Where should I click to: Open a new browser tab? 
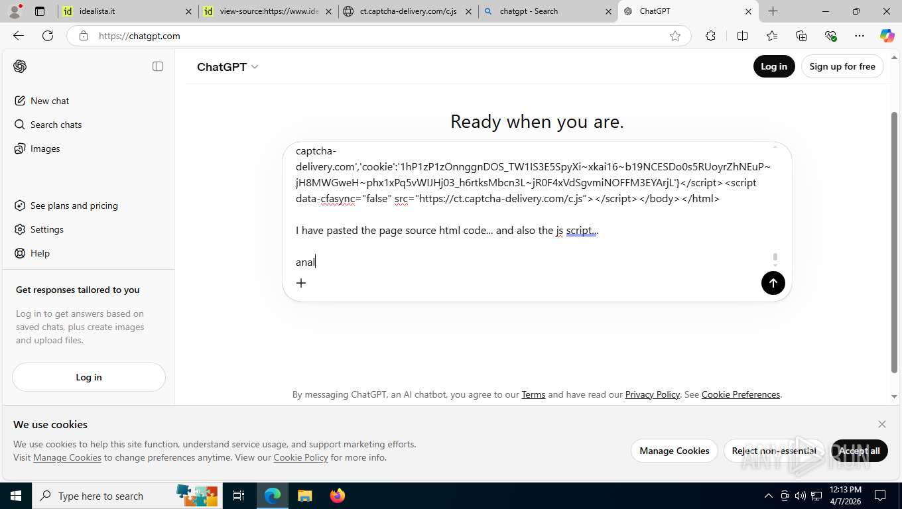(x=773, y=11)
